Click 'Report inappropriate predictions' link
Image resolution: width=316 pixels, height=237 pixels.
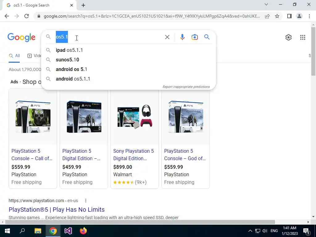point(186,87)
